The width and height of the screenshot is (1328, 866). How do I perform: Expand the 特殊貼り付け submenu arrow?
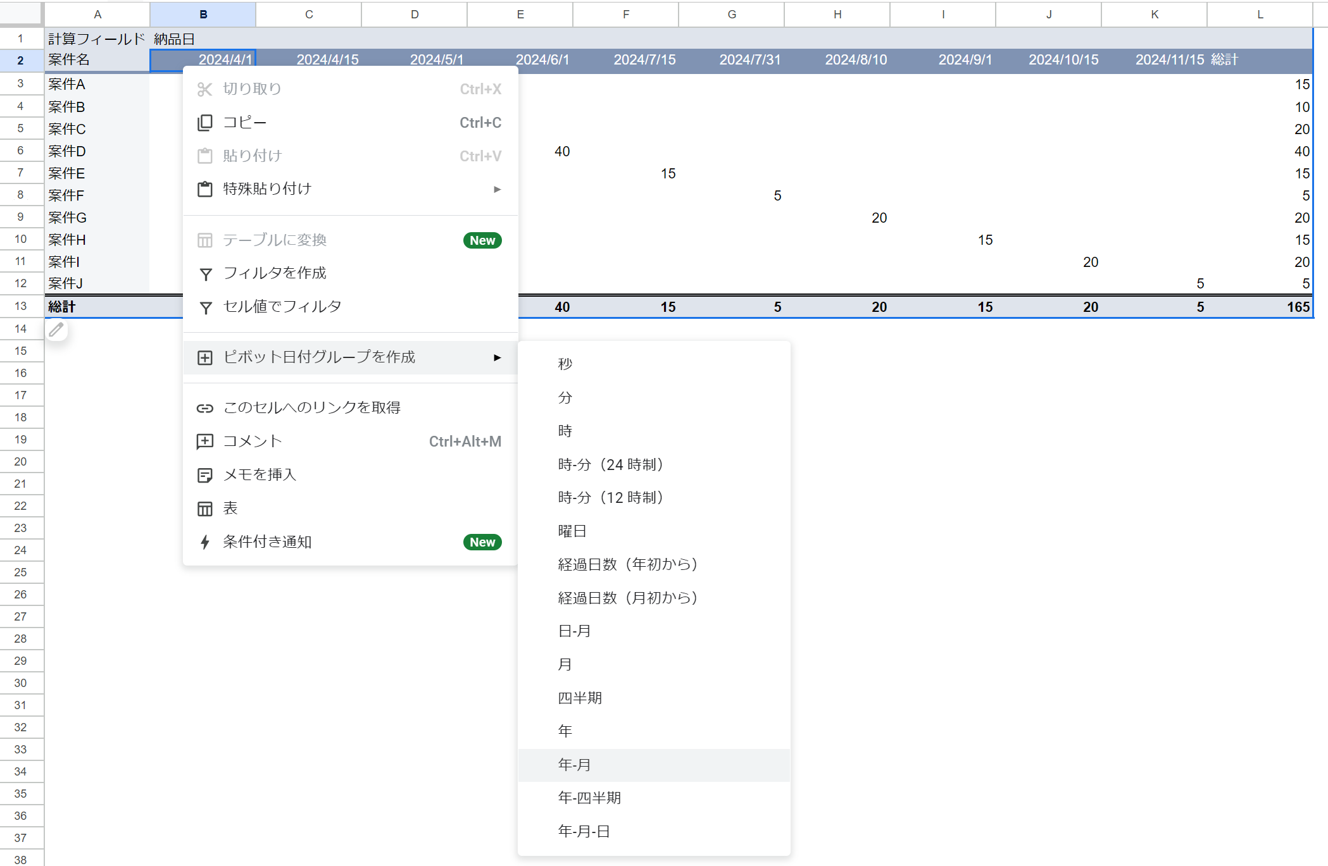point(497,189)
